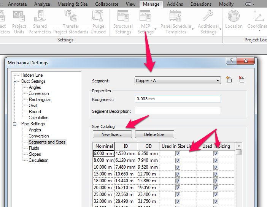Close the Mechanical Settings dialog
This screenshot has width=267, height=207.
click(246, 61)
